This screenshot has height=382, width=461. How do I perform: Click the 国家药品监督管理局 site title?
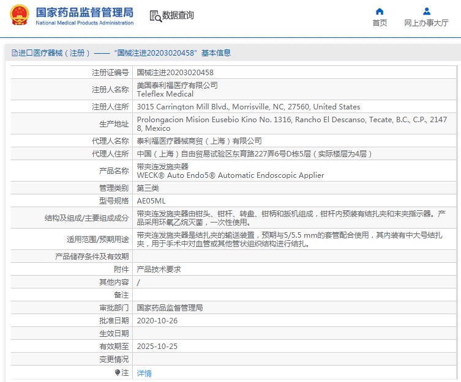pos(84,12)
